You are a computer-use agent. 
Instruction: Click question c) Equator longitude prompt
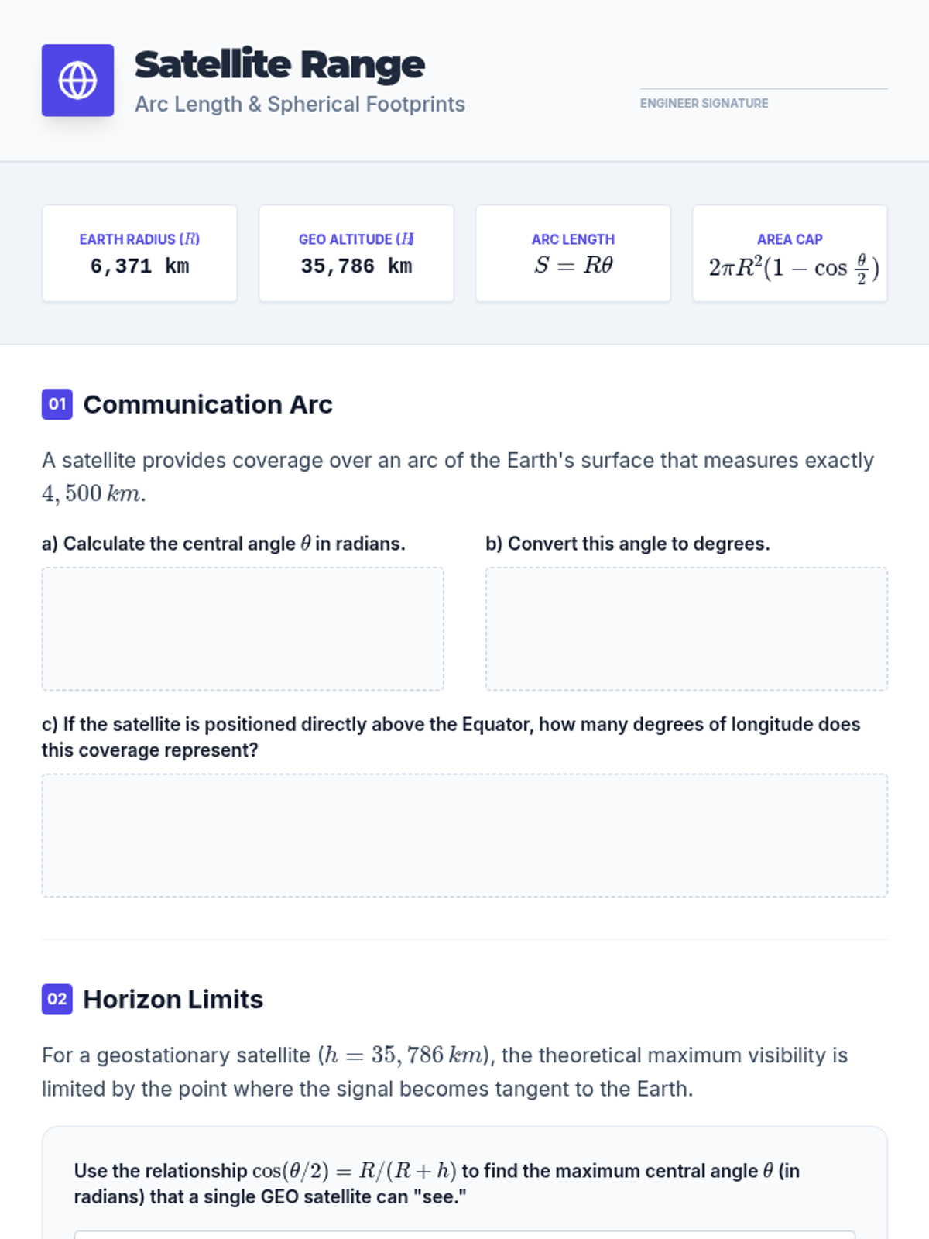[x=451, y=736]
